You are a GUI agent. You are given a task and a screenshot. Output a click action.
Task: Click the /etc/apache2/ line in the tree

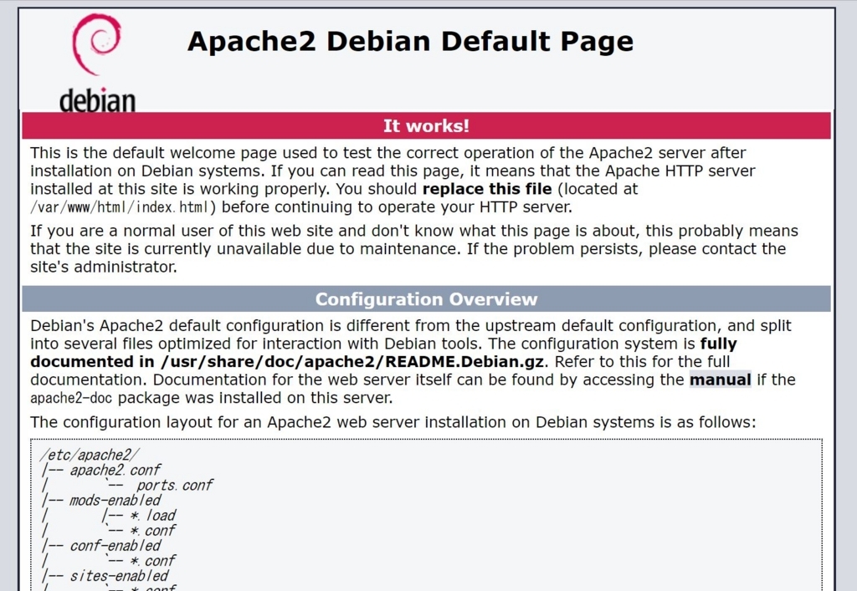90,455
